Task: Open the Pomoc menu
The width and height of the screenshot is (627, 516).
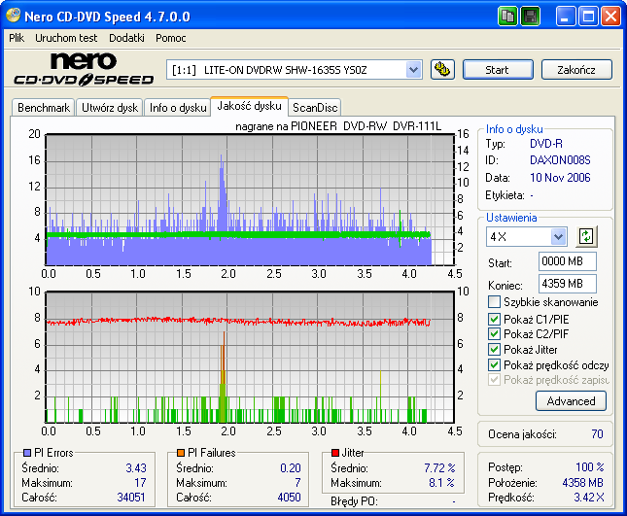Action: [171, 38]
